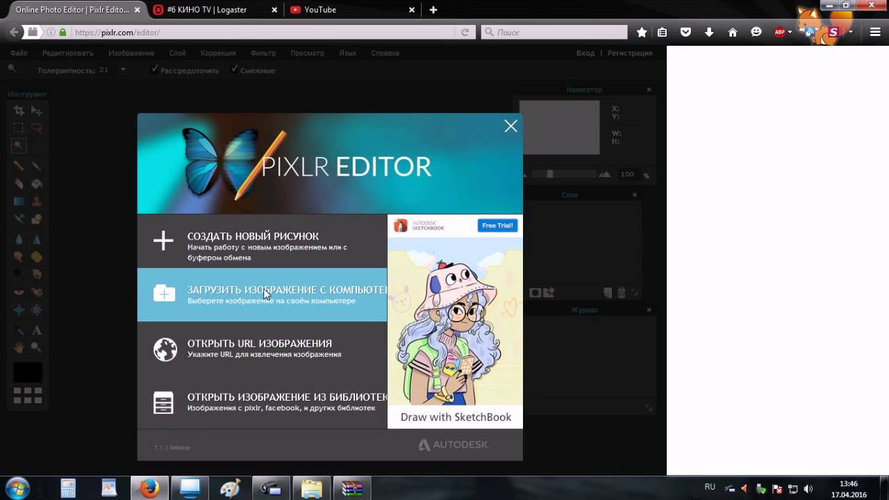The height and width of the screenshot is (500, 889).
Task: Click the Вход login link
Action: (585, 53)
